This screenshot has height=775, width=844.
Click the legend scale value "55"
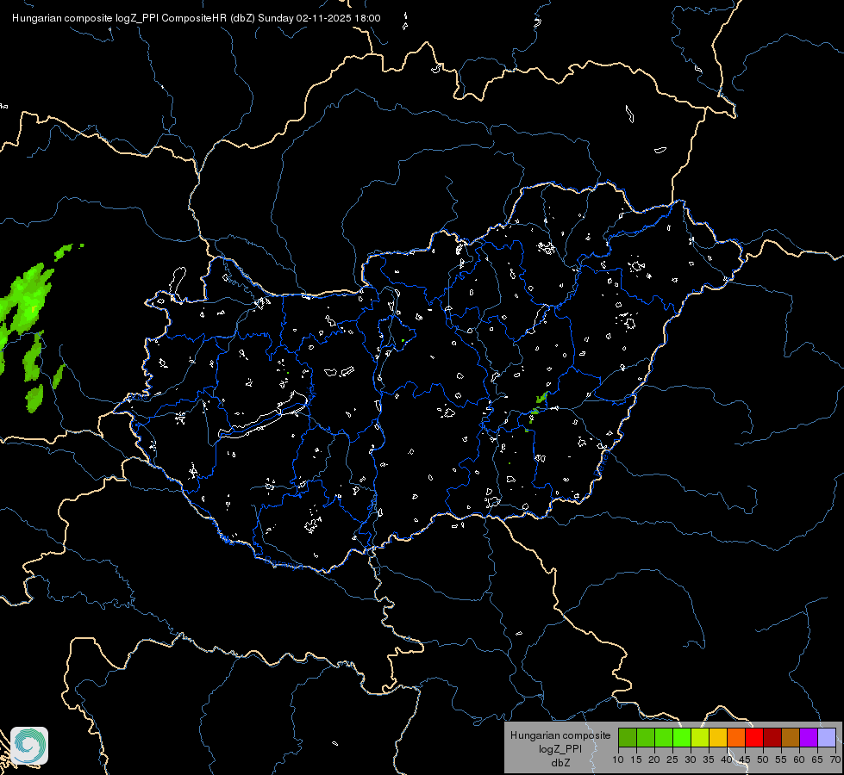(x=780, y=759)
